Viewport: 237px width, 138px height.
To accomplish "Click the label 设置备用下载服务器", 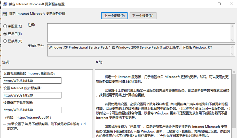I will (x=18, y=103).
